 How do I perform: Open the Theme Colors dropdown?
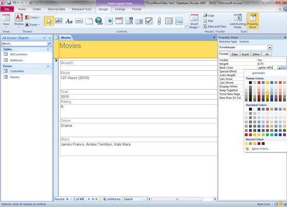33,17
